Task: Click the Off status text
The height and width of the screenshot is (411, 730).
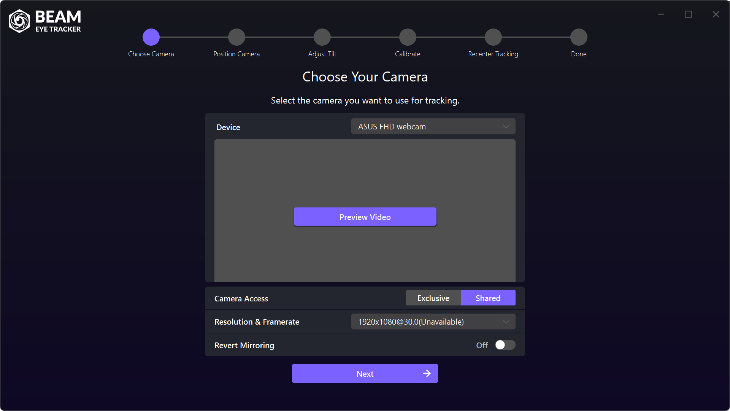Action: 482,346
